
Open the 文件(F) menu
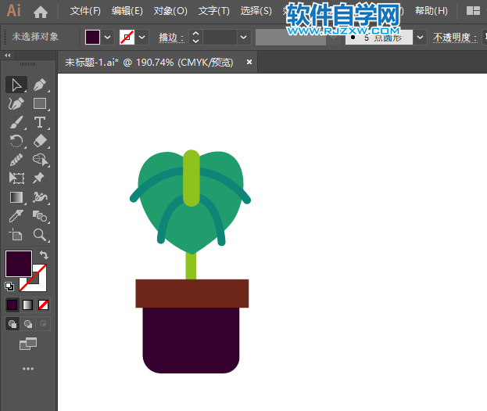click(85, 11)
